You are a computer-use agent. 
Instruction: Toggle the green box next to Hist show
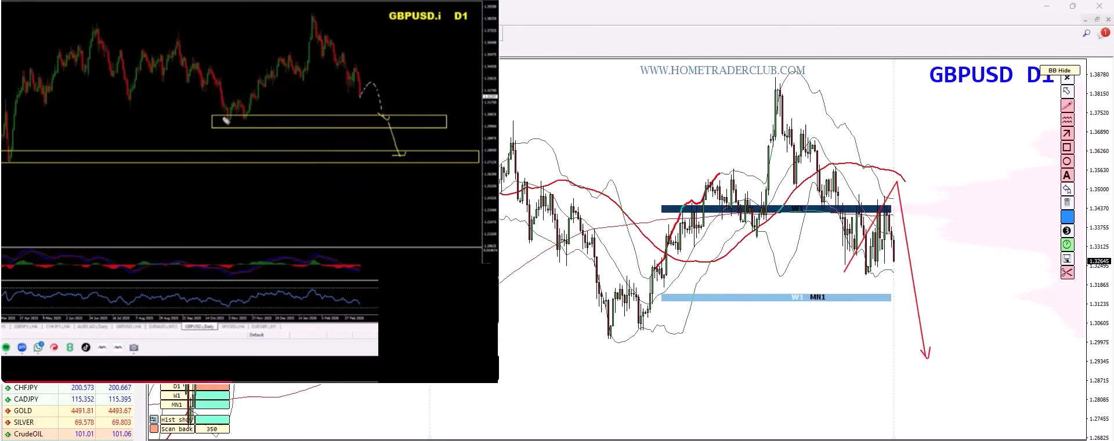click(212, 419)
